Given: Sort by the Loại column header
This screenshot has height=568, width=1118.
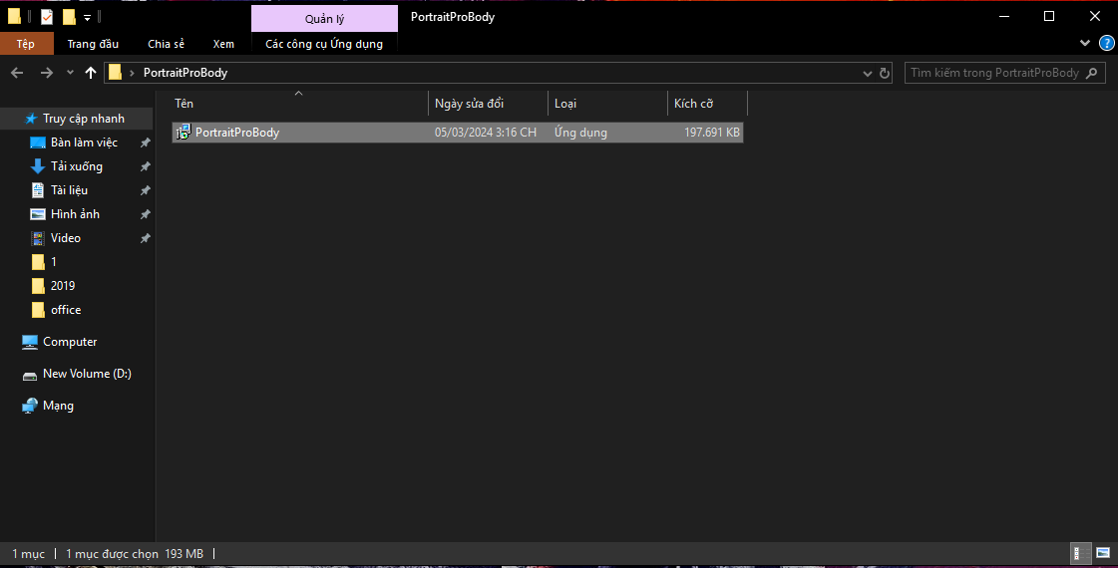Looking at the screenshot, I should tap(607, 104).
